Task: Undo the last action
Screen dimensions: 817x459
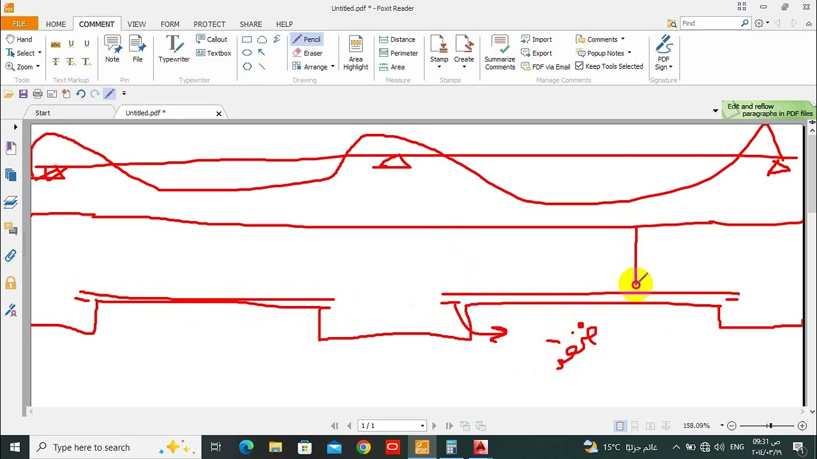Action: pyautogui.click(x=80, y=94)
